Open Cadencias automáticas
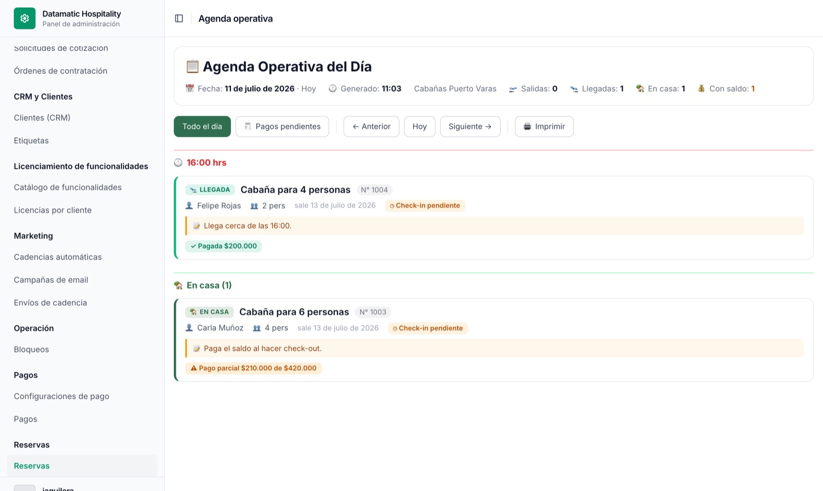Image resolution: width=823 pixels, height=491 pixels. coord(58,257)
